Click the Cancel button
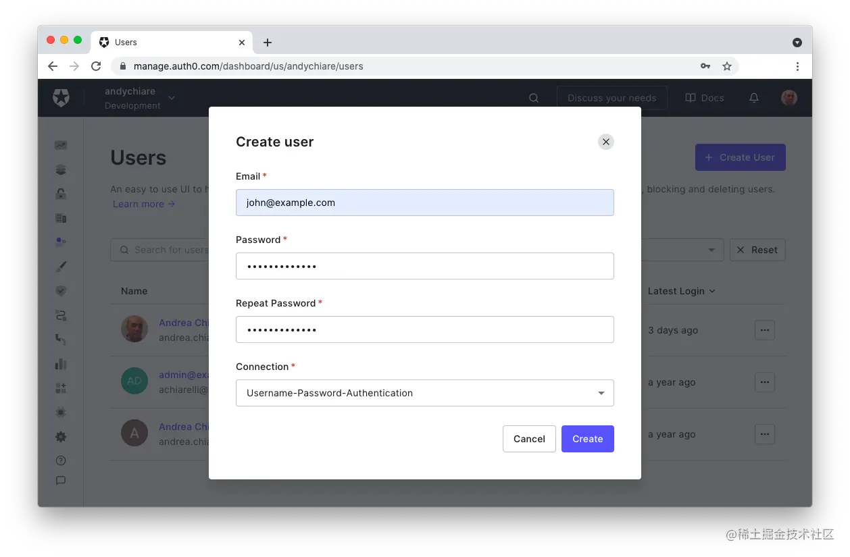This screenshot has height=557, width=850. (x=529, y=438)
